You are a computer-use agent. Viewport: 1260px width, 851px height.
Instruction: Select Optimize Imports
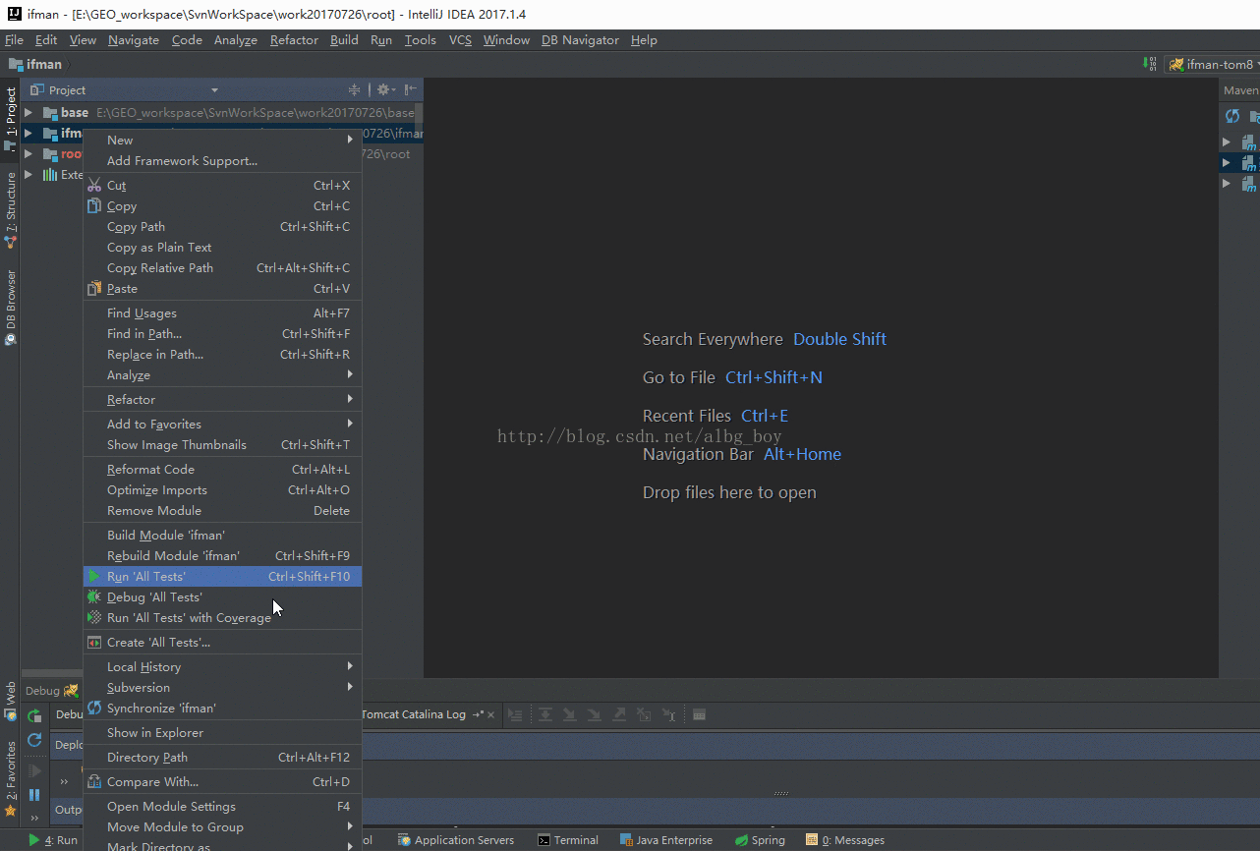pyautogui.click(x=222, y=490)
